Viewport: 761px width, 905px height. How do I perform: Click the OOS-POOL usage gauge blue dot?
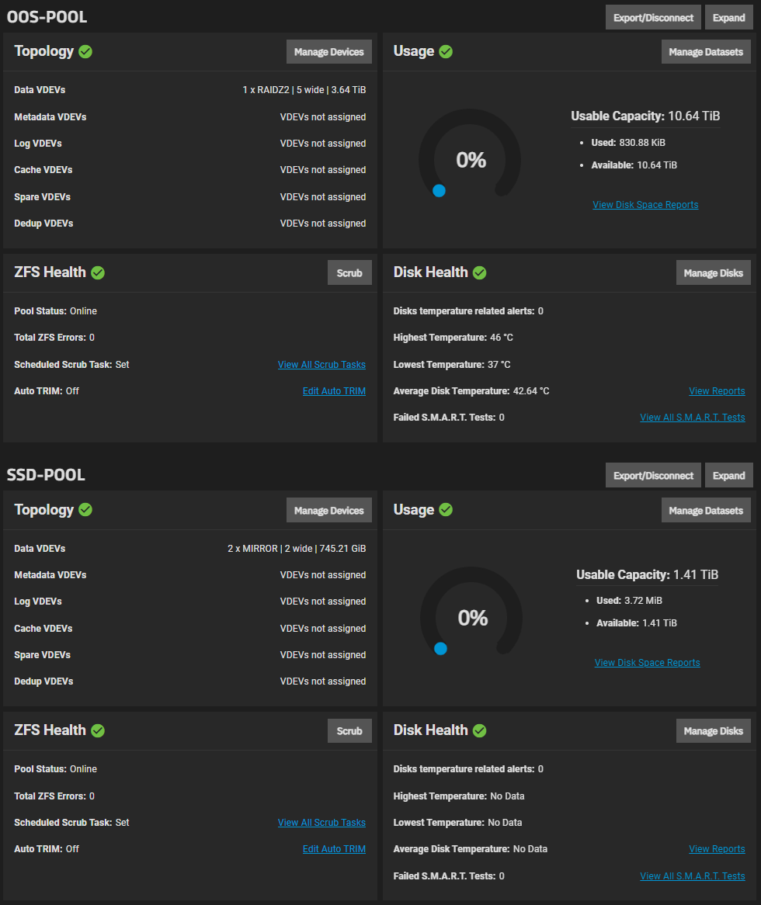point(439,191)
